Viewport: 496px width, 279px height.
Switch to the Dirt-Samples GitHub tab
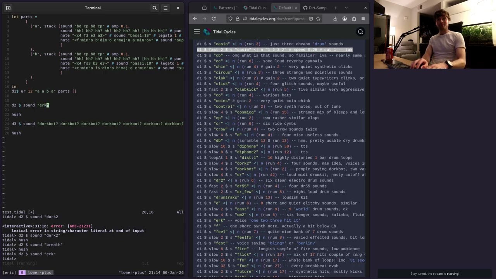click(x=315, y=8)
